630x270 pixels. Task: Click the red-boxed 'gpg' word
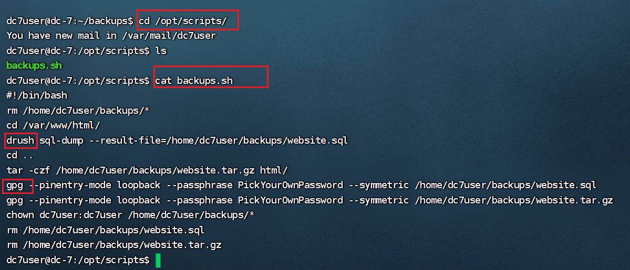(x=15, y=186)
